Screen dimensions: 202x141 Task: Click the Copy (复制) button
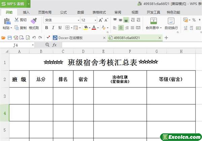coord(21,28)
